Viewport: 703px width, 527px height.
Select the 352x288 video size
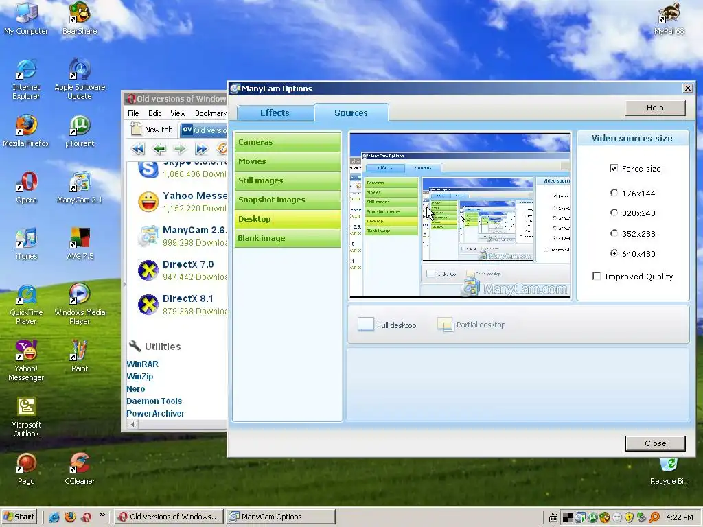(x=614, y=233)
